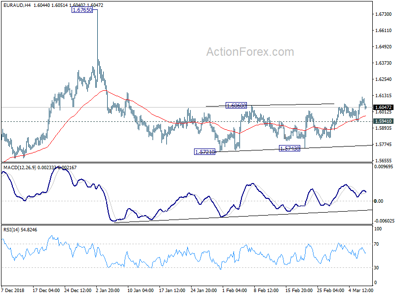Click the RSI 30 level label

tap(376, 268)
